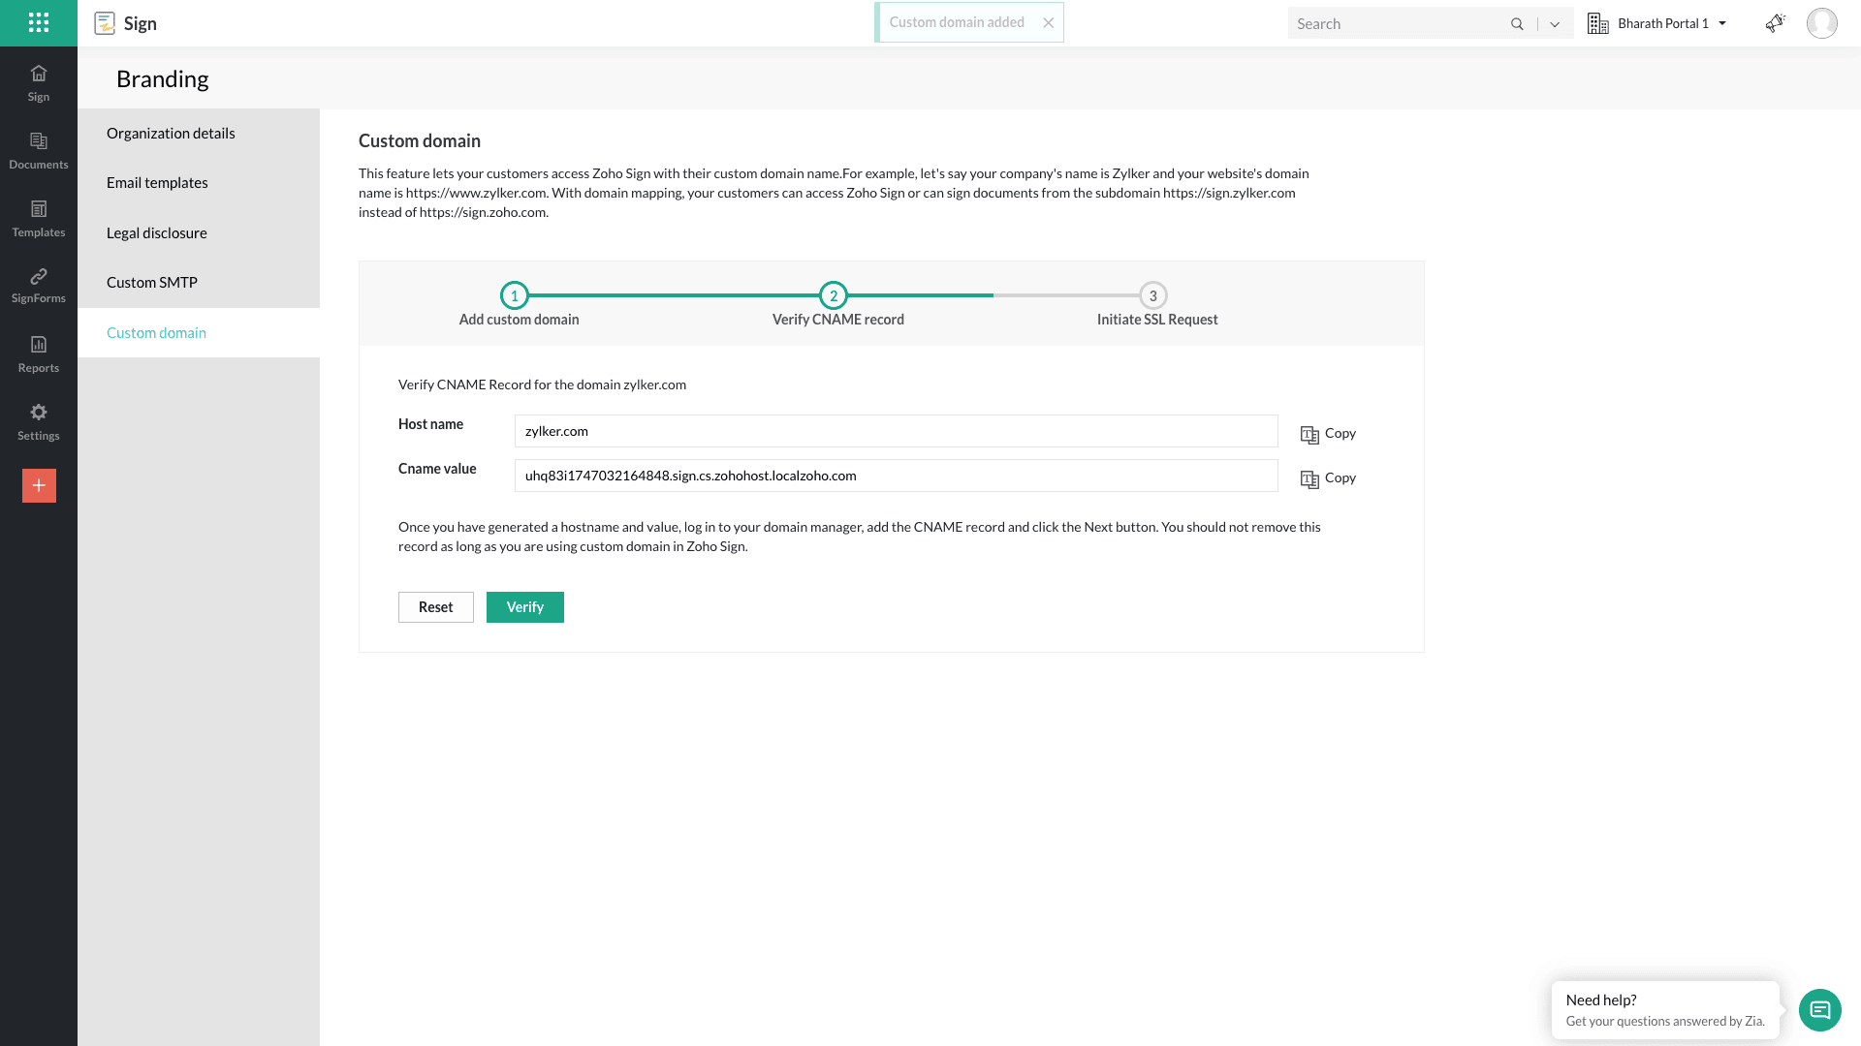The height and width of the screenshot is (1046, 1861).
Task: Open SignForms from the sidebar
Action: click(39, 286)
